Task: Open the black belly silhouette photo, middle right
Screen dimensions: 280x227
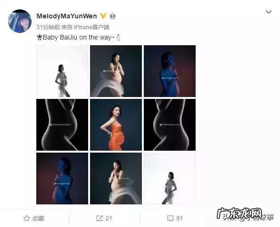Action: coord(170,125)
